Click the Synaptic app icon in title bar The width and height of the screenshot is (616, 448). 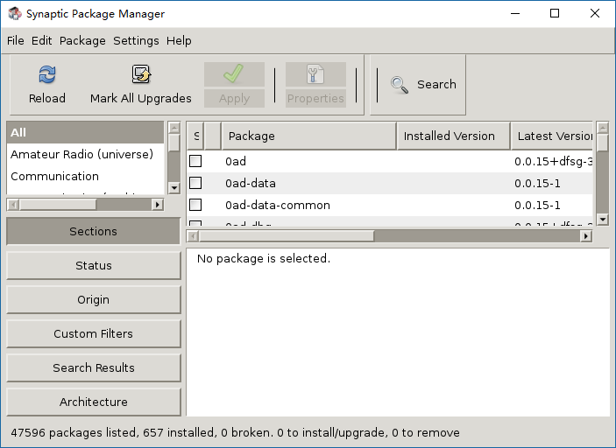point(15,14)
